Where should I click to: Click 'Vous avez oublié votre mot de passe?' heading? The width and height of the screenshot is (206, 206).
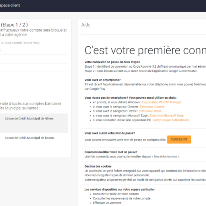(x=110, y=133)
